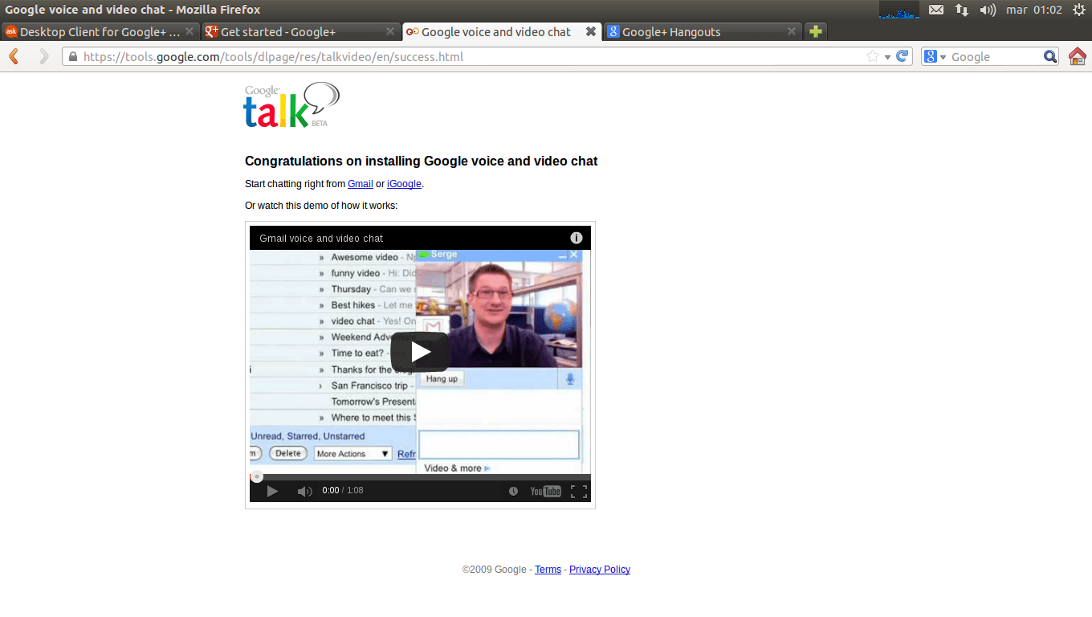Reload the page with the refresh icon
The image size is (1092, 617).
(902, 56)
